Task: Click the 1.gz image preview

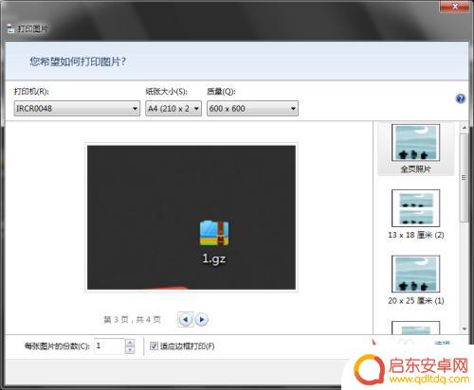Action: [x=191, y=218]
